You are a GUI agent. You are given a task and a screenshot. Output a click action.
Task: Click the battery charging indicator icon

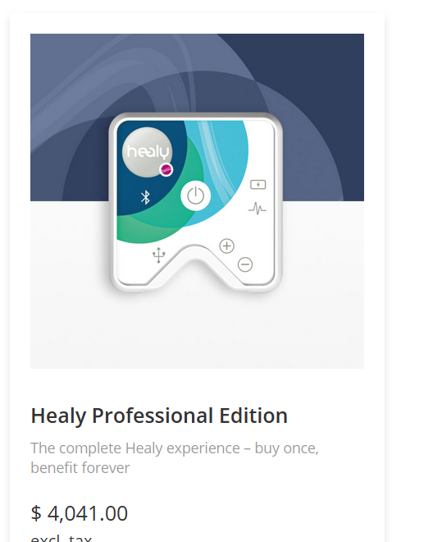[258, 185]
